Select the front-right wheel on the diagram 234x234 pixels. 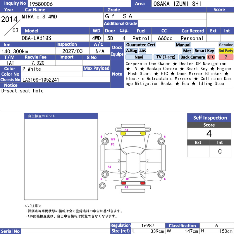[161, 141]
